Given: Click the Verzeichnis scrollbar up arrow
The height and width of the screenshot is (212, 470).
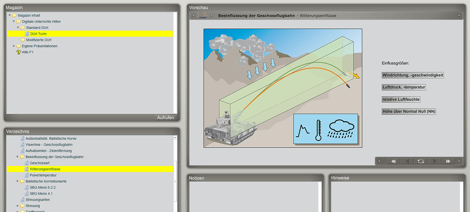Looking at the screenshot, I should tap(175, 138).
